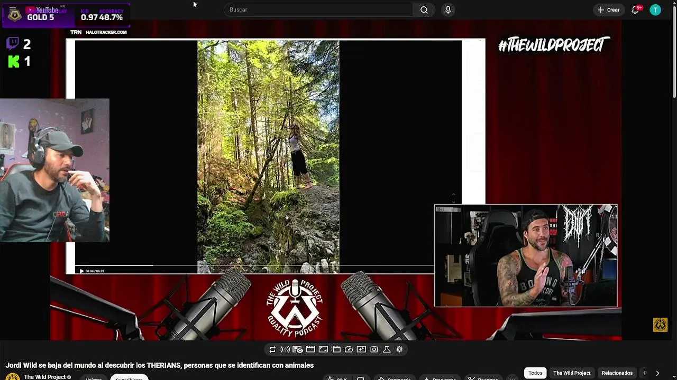This screenshot has height=380, width=677.
Task: Click the streamer's facecam overlay with cap
Action: [x=54, y=170]
